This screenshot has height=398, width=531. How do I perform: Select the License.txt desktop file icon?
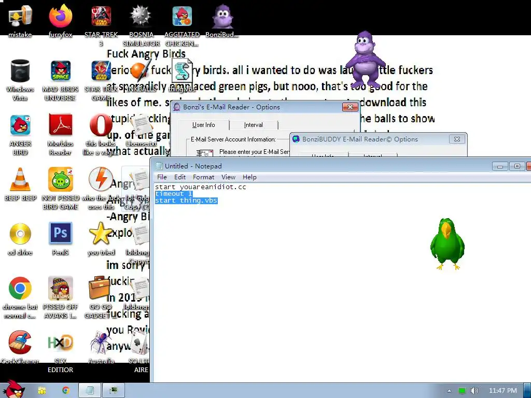[x=142, y=126]
